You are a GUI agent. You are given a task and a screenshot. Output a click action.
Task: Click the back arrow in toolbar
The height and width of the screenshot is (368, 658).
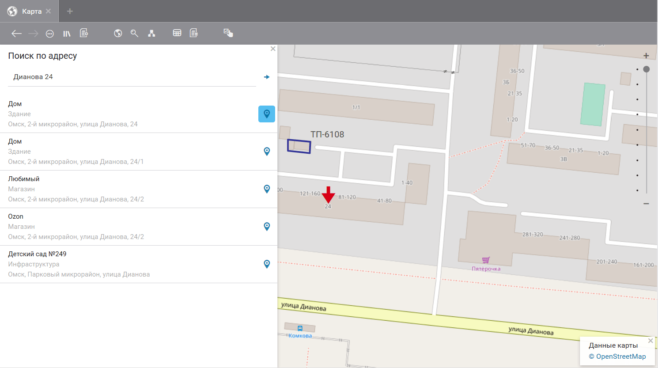pos(16,34)
